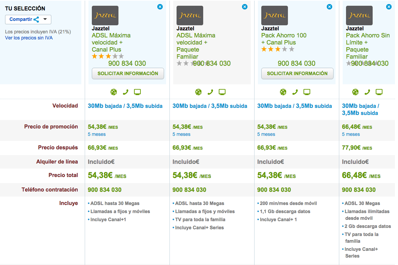Click phone icon under ADSL Máxima + Paquete Familiar

coord(210,92)
